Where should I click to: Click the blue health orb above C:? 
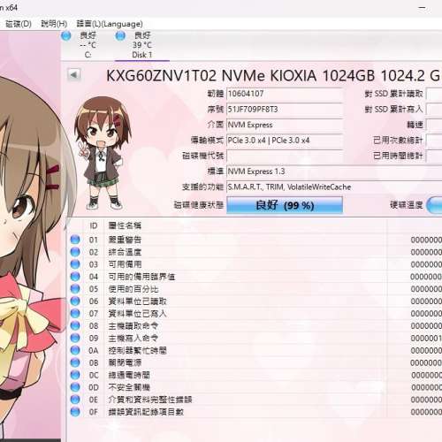click(x=66, y=35)
